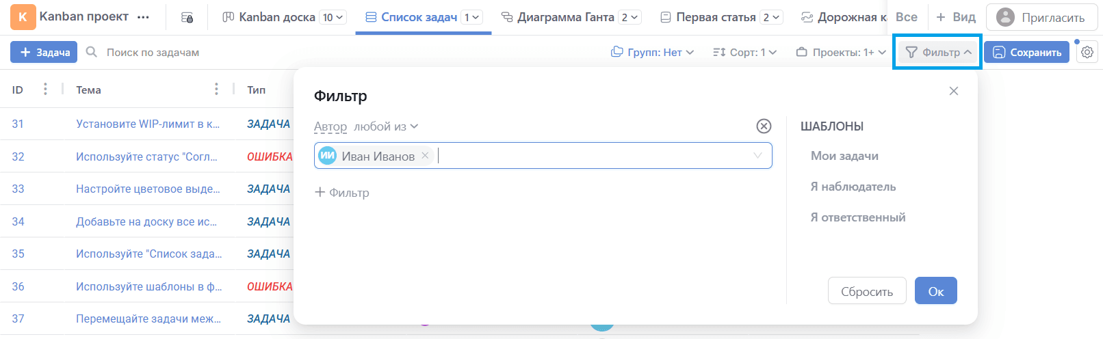Remove the Автор filter with the circled X

tap(764, 126)
